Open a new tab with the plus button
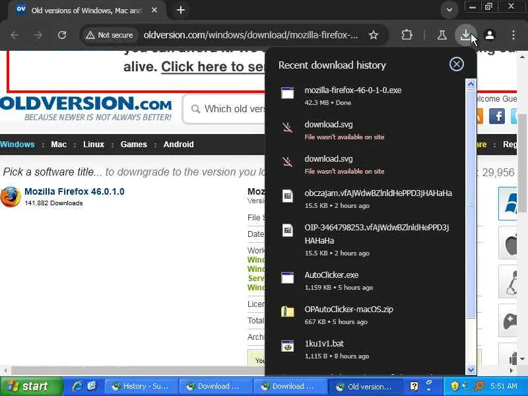528x396 pixels. point(181,10)
